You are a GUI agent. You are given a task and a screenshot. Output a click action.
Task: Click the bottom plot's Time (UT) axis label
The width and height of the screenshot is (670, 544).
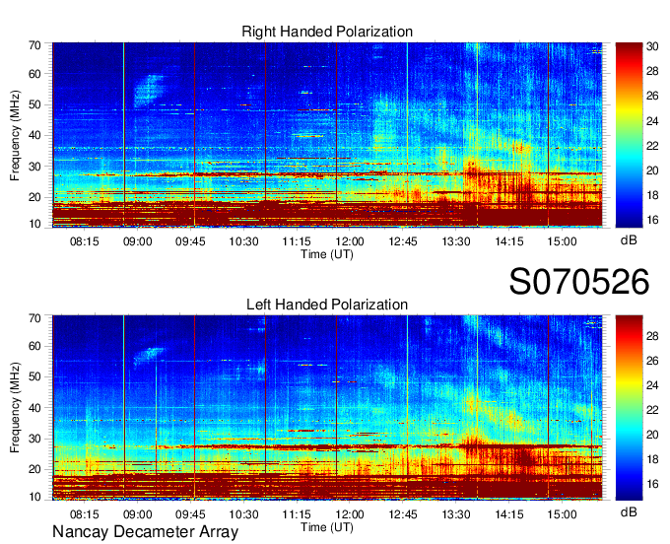coord(327,527)
